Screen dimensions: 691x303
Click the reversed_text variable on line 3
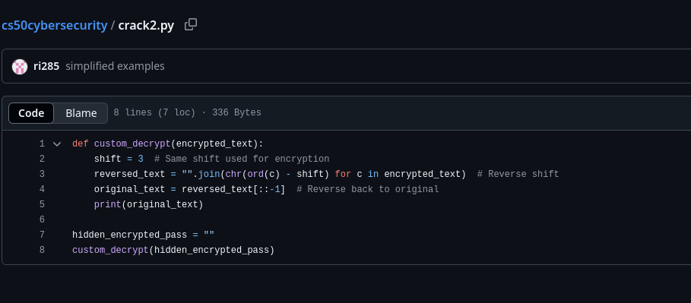(129, 175)
